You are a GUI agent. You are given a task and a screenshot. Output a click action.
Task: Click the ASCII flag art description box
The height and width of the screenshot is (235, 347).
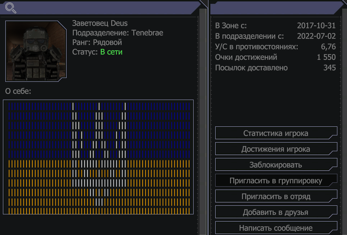[x=98, y=157]
